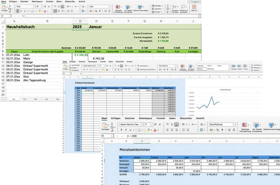This screenshot has height=185, width=280.
Task: Open Zahl number format dropdown in Haushaltsbuch window
Action: (110, 7)
